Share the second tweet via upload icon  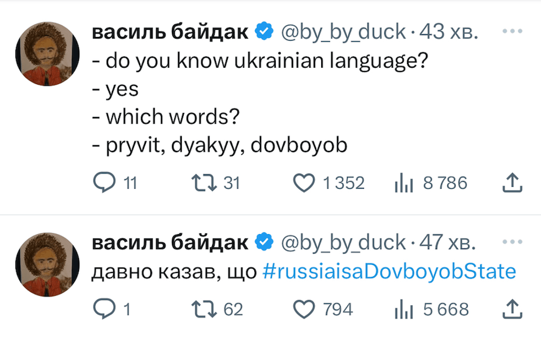[x=510, y=308]
